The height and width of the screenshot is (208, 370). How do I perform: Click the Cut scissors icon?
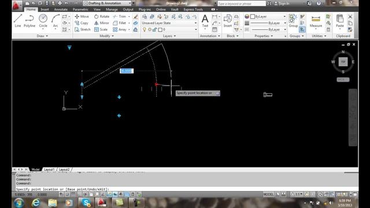pos(350,17)
